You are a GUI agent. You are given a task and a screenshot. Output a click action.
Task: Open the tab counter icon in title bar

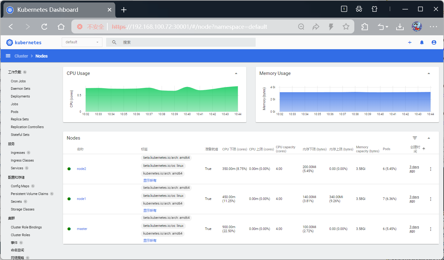tap(344, 9)
